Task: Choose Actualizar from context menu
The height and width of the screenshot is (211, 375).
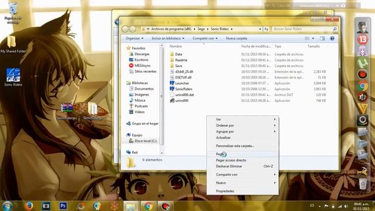Action: [x=243, y=138]
